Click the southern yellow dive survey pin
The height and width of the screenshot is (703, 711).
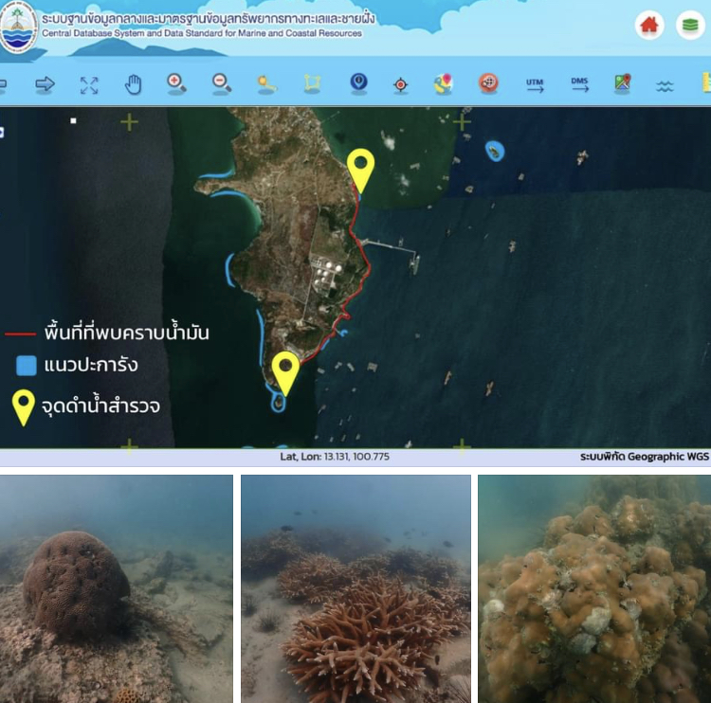pyautogui.click(x=285, y=373)
